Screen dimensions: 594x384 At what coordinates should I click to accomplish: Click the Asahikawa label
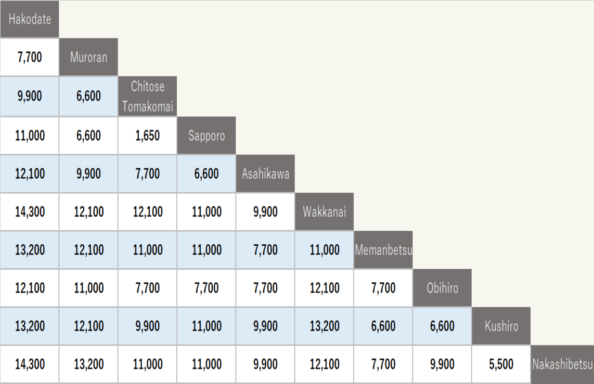[x=265, y=174]
